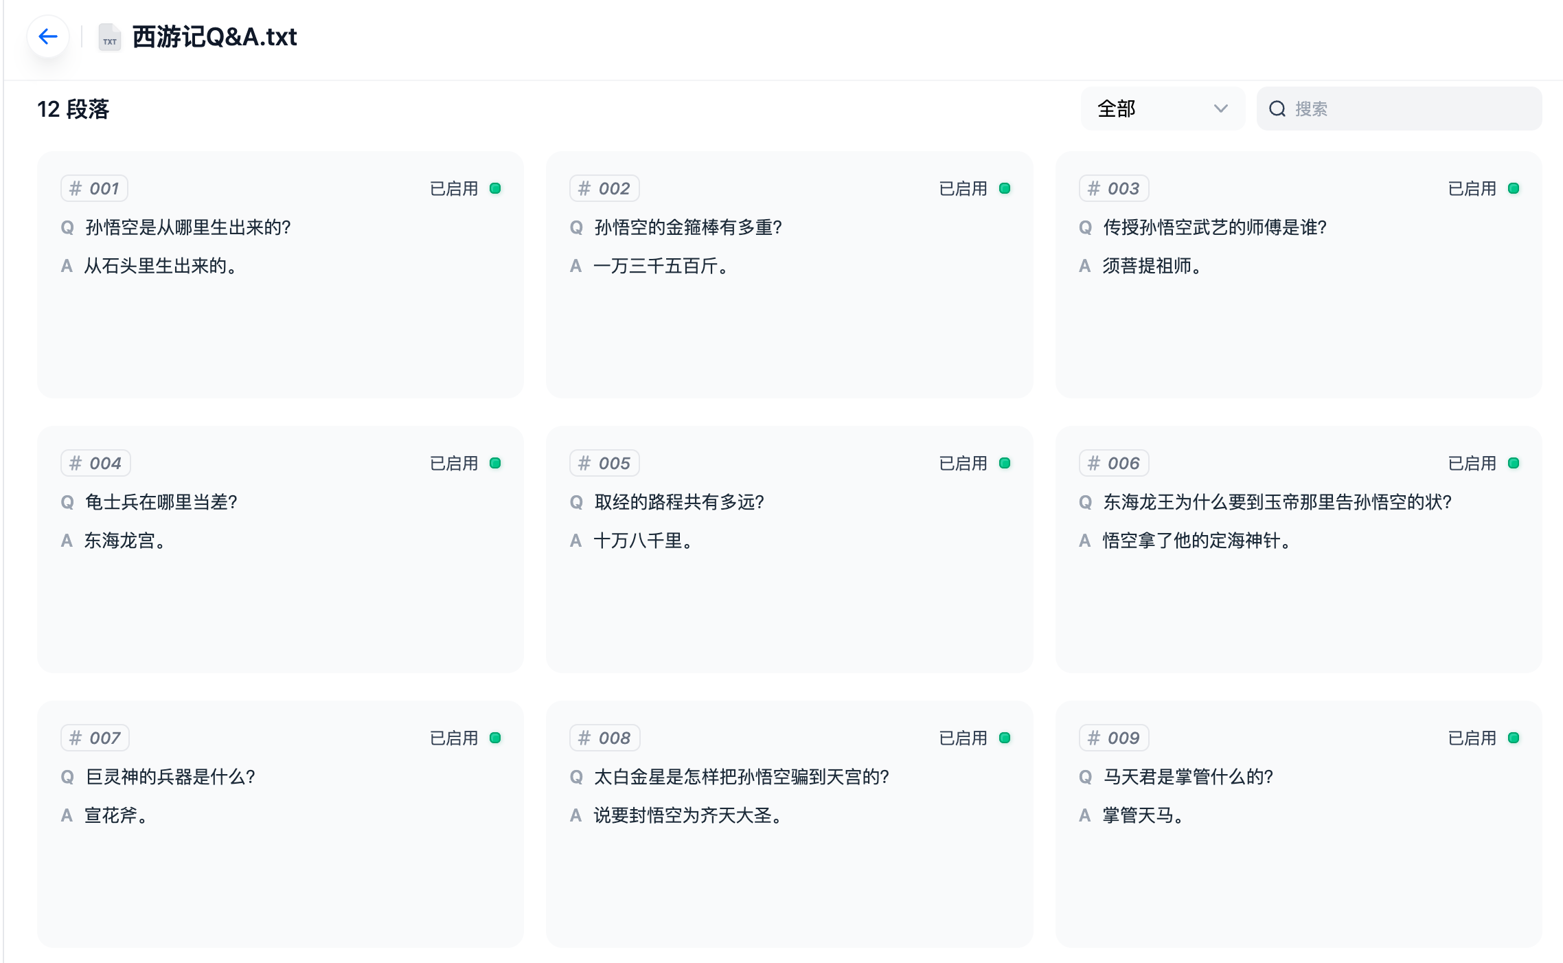
Task: Click the A icon on card 005
Action: [576, 541]
